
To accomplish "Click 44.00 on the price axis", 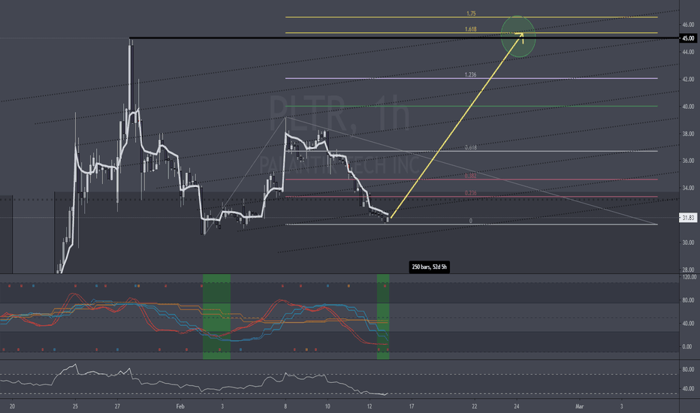I will click(688, 53).
